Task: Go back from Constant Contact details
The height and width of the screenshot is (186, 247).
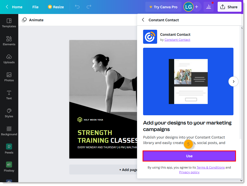Action: pos(143,20)
